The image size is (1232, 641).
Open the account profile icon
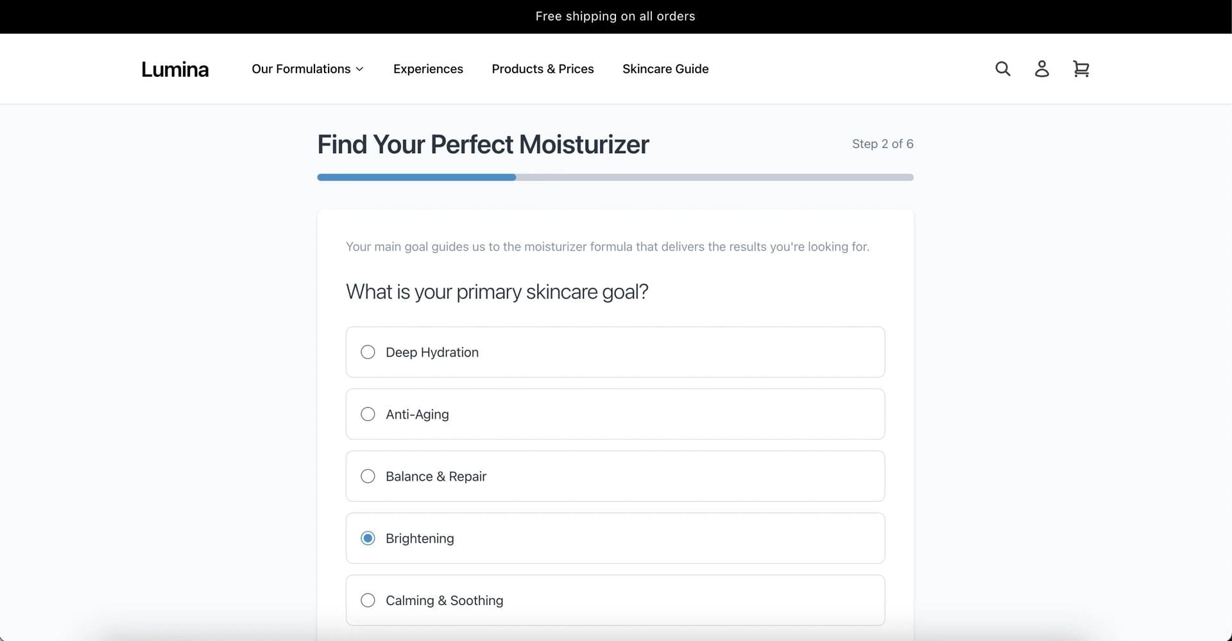click(1042, 69)
